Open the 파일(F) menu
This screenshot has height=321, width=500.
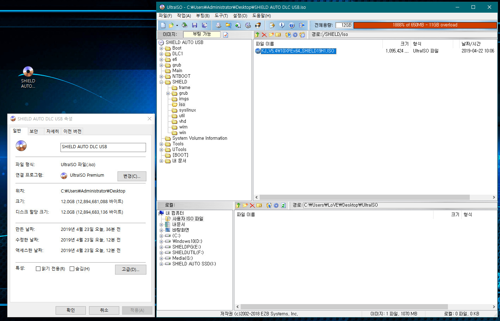point(165,16)
